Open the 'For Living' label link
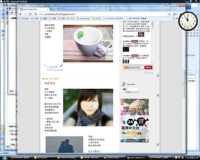Viewport: 200px width, 160px height. [58, 70]
